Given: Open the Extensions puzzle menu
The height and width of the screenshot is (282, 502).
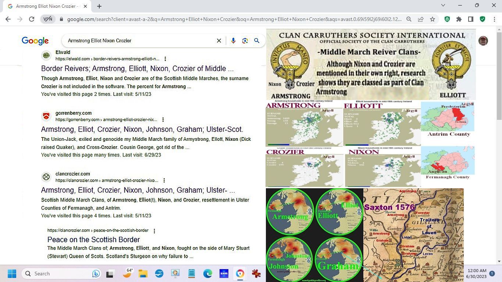Looking at the screenshot, I should [x=459, y=19].
